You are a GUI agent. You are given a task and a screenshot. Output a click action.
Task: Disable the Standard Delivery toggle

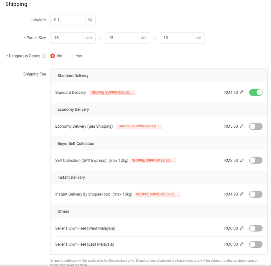[256, 92]
